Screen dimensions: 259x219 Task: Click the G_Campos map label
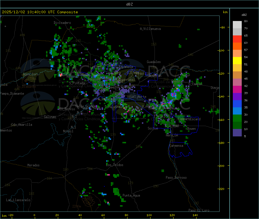pyautogui.click(x=196, y=84)
